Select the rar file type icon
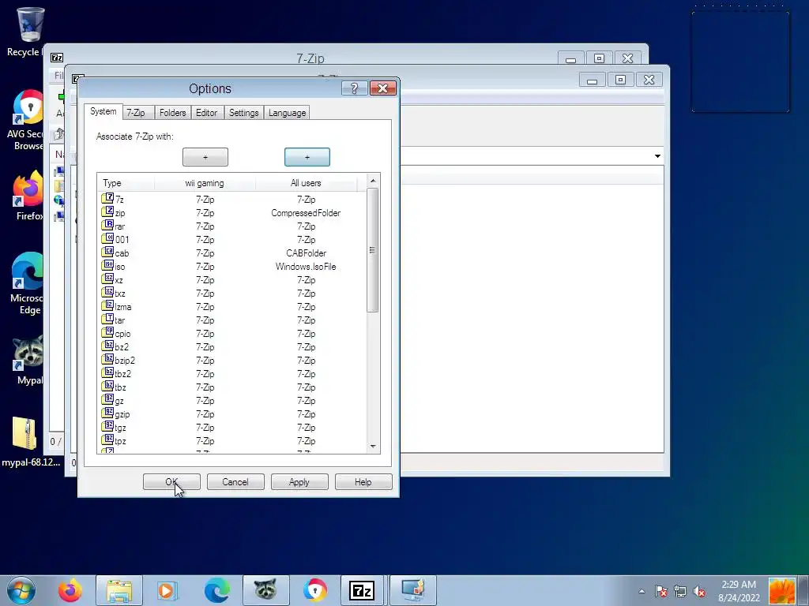Screen dimensions: 809x606 [107, 225]
